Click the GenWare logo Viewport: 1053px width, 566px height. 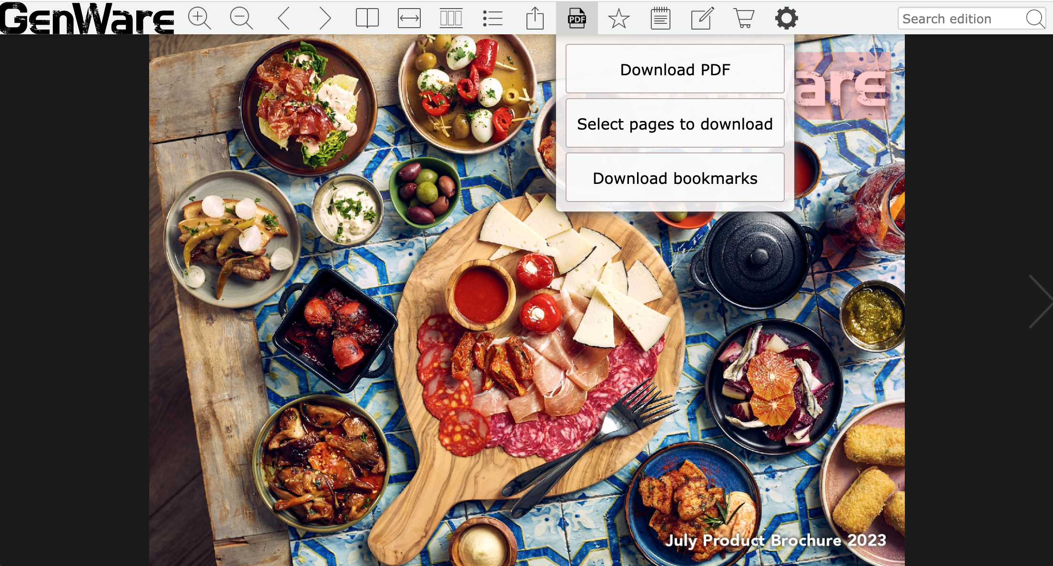pyautogui.click(x=87, y=18)
